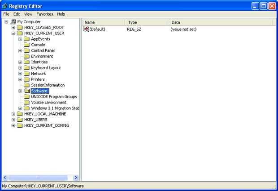The image size is (278, 191).
Task: Click the HKEY_CURRENT_CONFIG folder icon
Action: pyautogui.click(x=20, y=125)
